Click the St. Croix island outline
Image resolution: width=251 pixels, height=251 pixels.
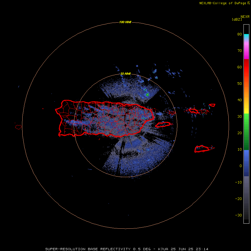pyautogui.click(x=202, y=149)
